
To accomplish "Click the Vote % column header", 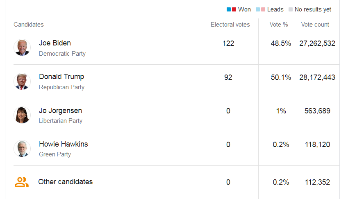I will click(279, 25).
